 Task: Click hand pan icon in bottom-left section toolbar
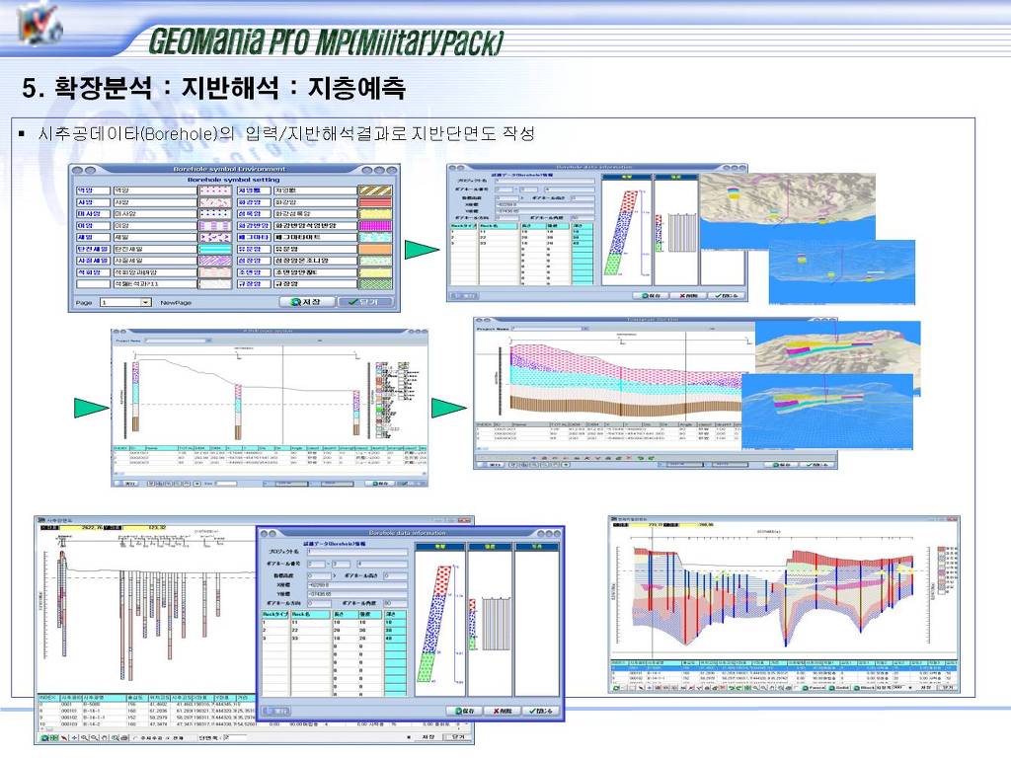coord(104,737)
